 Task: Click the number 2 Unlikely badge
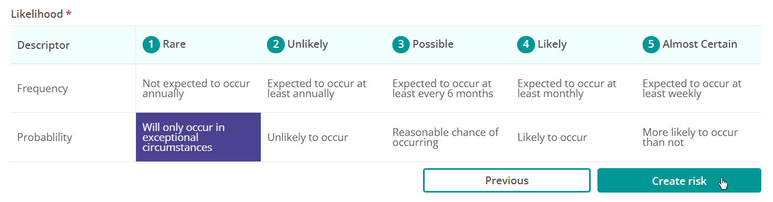(276, 44)
